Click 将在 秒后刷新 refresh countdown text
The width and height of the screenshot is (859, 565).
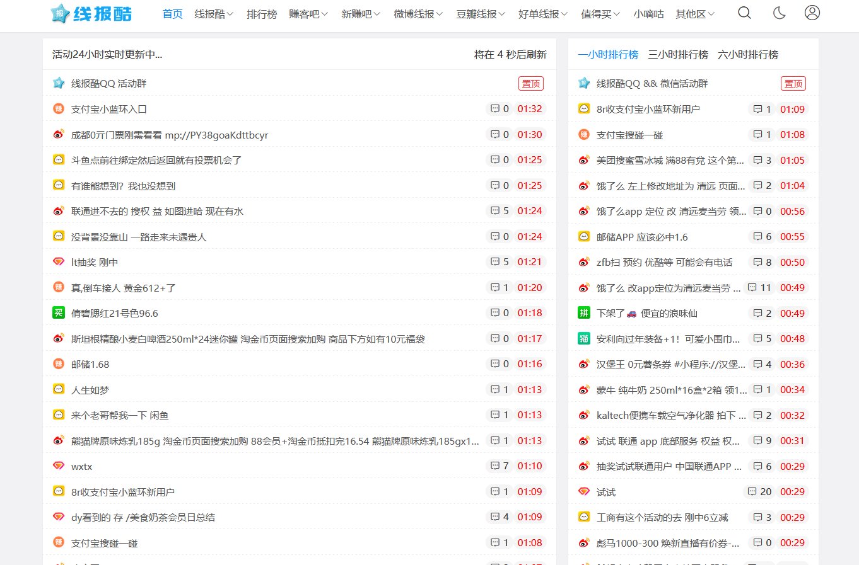[x=510, y=55]
